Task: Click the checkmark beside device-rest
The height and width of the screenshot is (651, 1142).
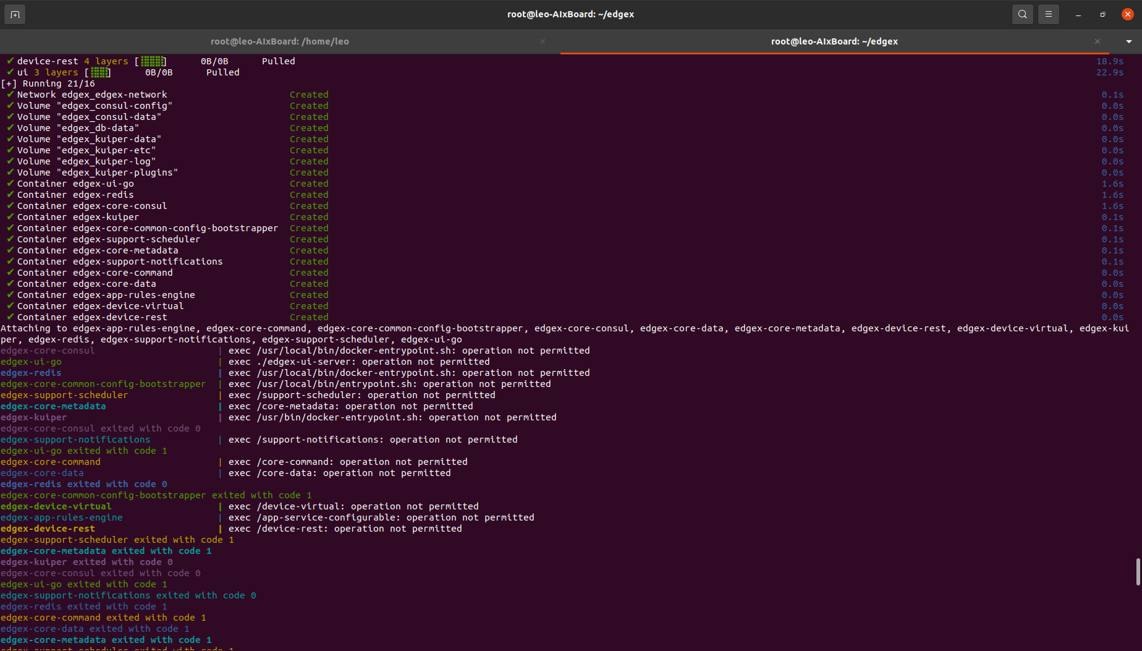Action: [x=10, y=61]
